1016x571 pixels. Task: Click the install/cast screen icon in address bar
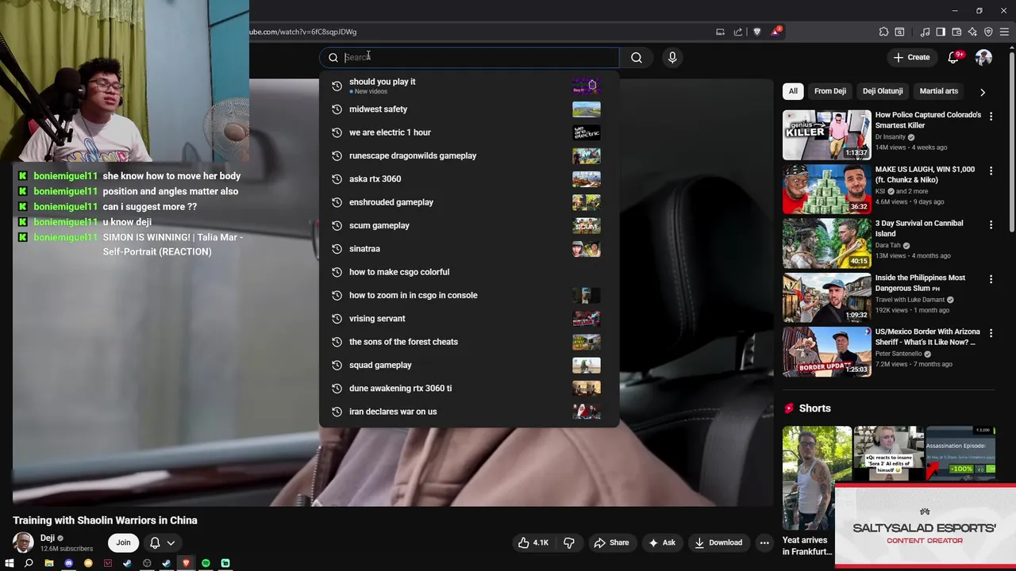click(720, 32)
